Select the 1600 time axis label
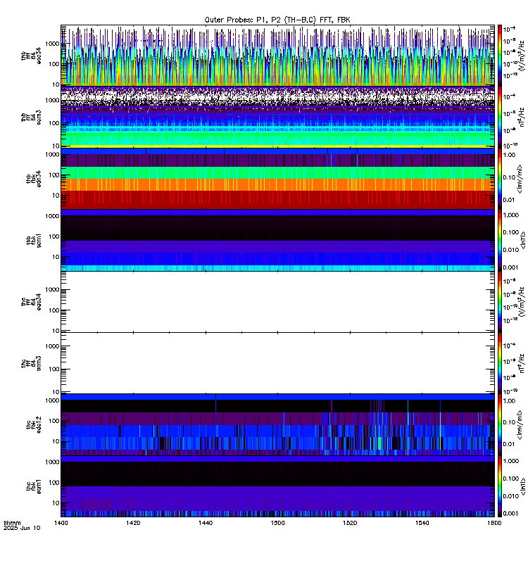Image resolution: width=528 pixels, height=563 pixels. pyautogui.click(x=494, y=523)
